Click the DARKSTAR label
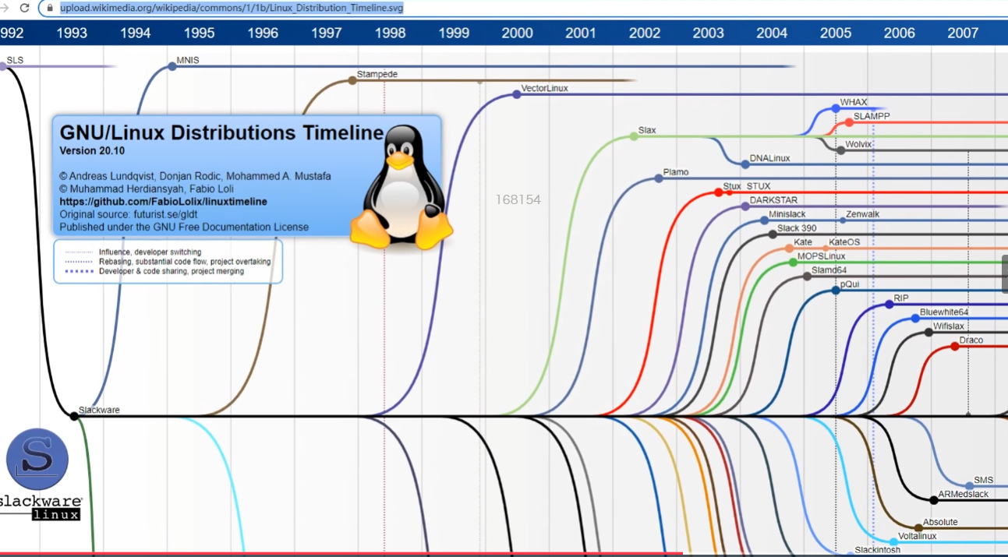The image size is (1008, 557). [x=773, y=200]
